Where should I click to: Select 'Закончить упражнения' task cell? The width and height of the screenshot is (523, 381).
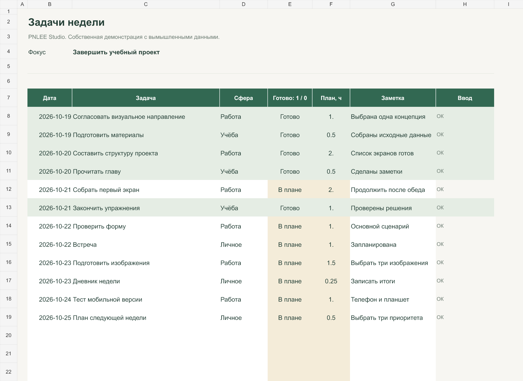[146, 208]
